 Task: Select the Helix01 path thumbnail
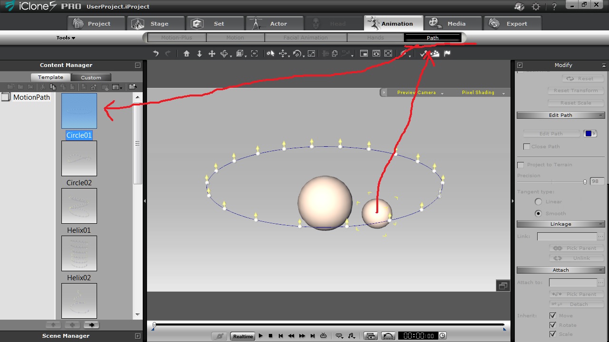tap(79, 206)
